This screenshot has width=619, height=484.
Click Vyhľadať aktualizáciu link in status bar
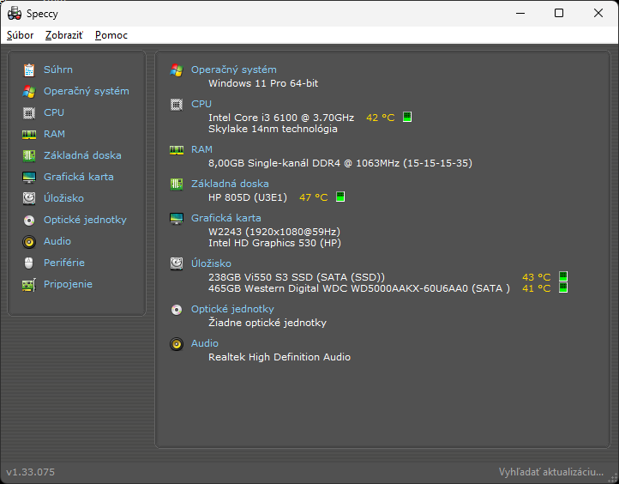(551, 472)
